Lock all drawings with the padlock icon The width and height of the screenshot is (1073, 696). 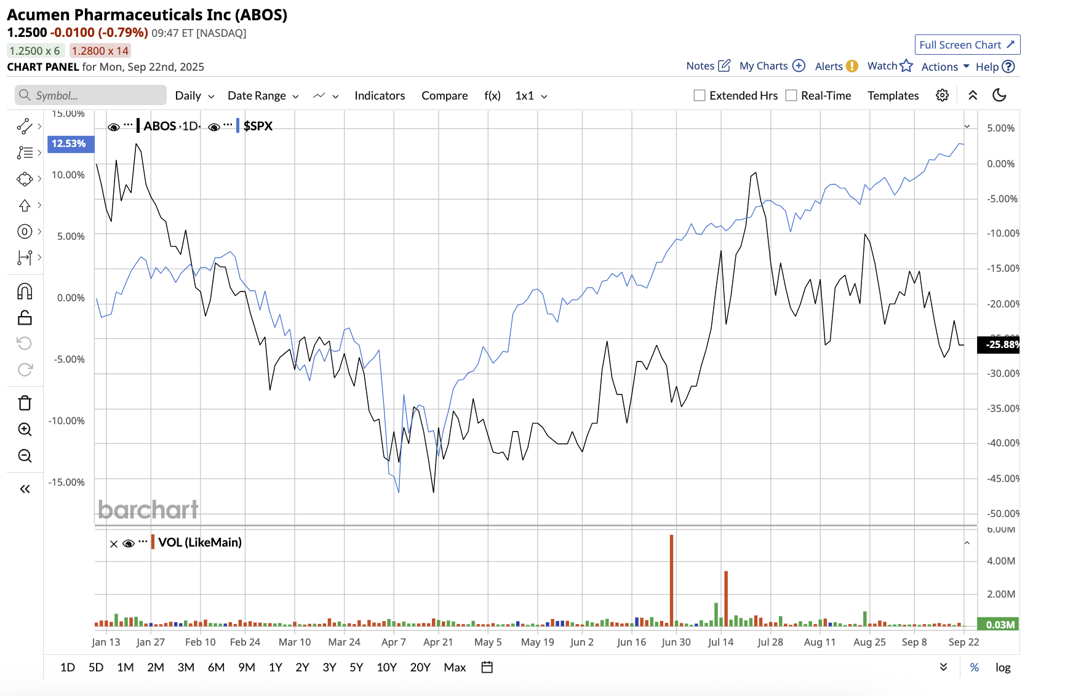point(25,317)
